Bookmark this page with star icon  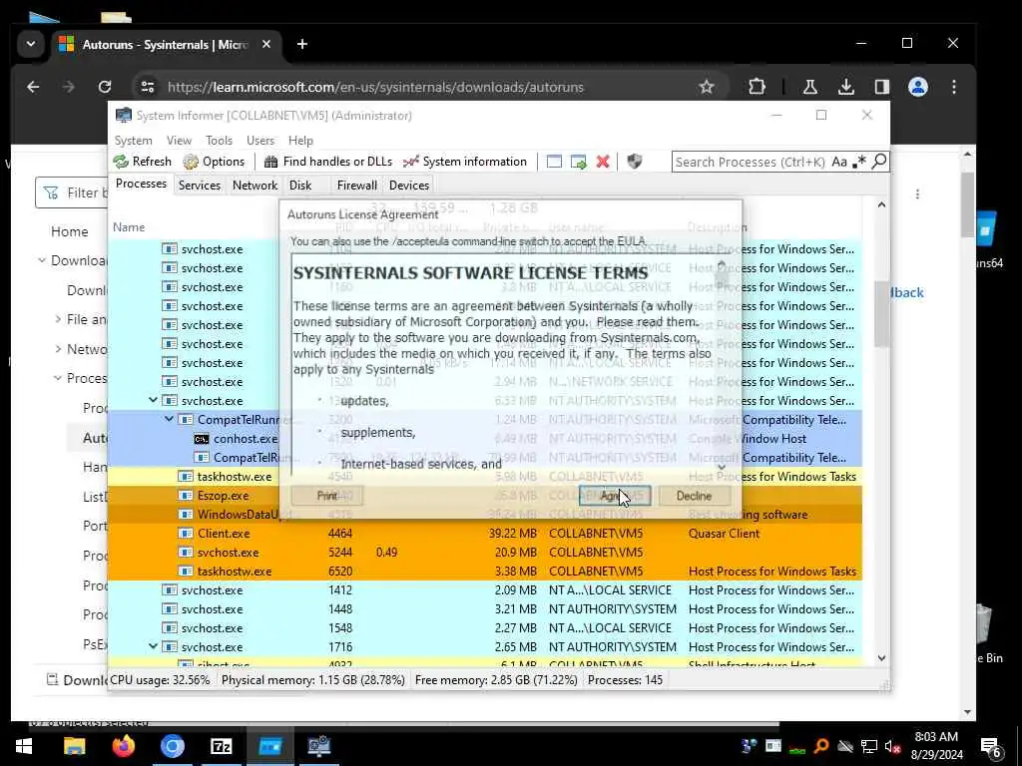click(x=707, y=87)
